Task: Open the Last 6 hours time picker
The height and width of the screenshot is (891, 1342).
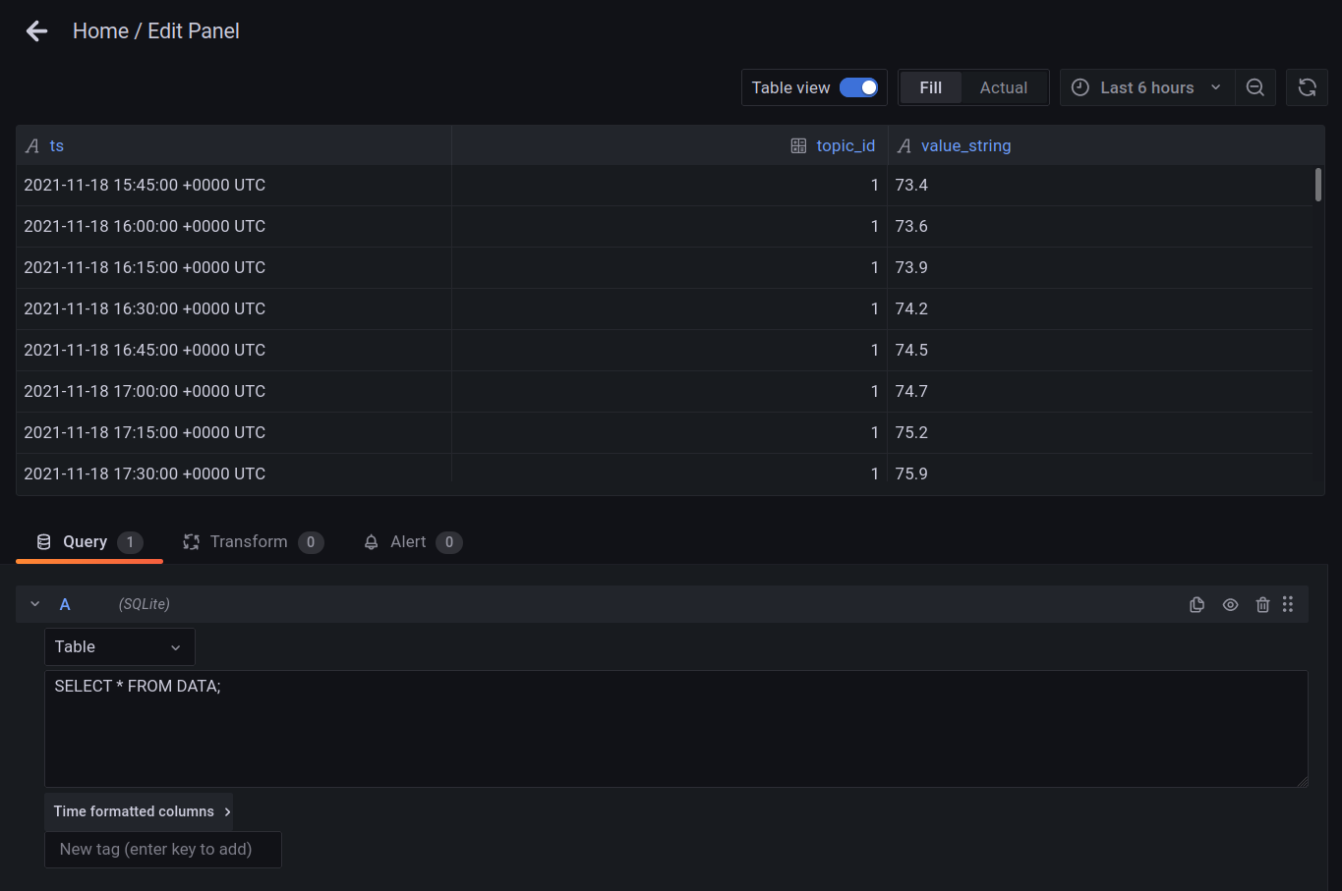Action: click(1146, 87)
